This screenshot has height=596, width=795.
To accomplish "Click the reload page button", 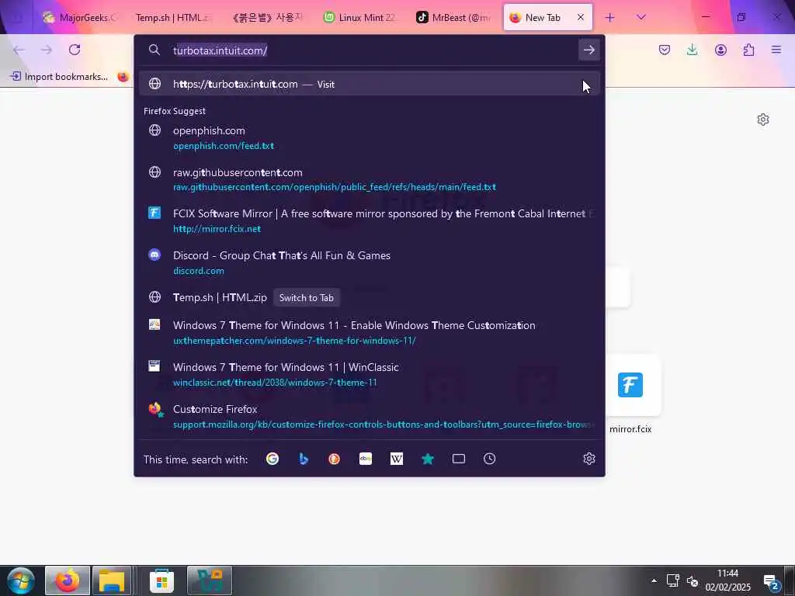I will click(x=75, y=50).
